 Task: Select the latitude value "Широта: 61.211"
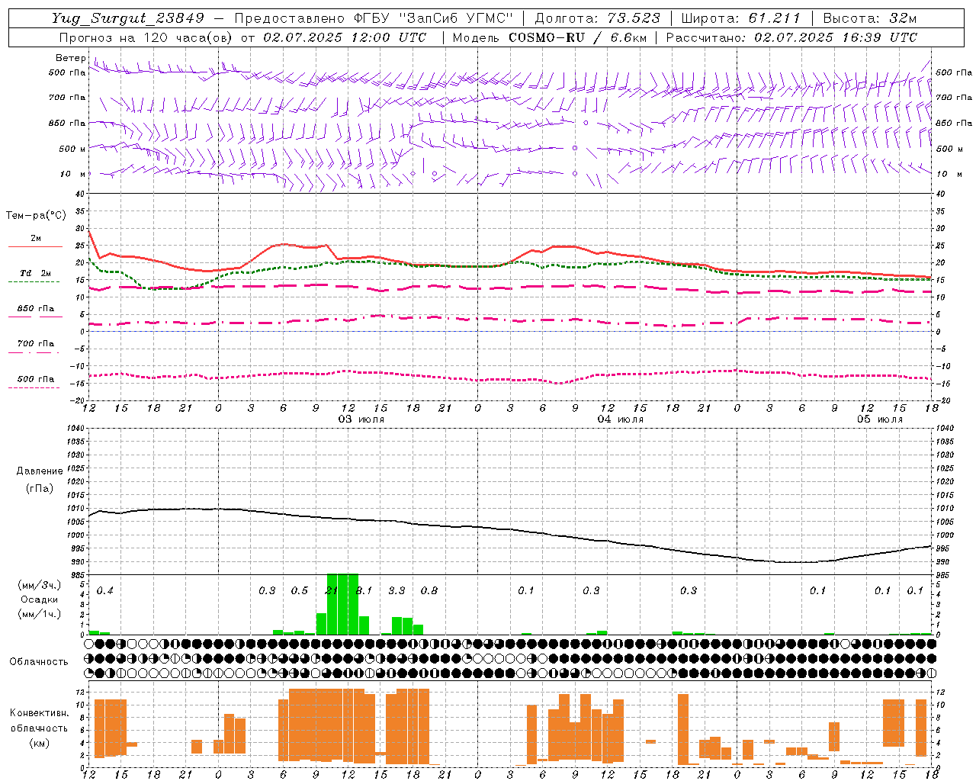(x=740, y=18)
